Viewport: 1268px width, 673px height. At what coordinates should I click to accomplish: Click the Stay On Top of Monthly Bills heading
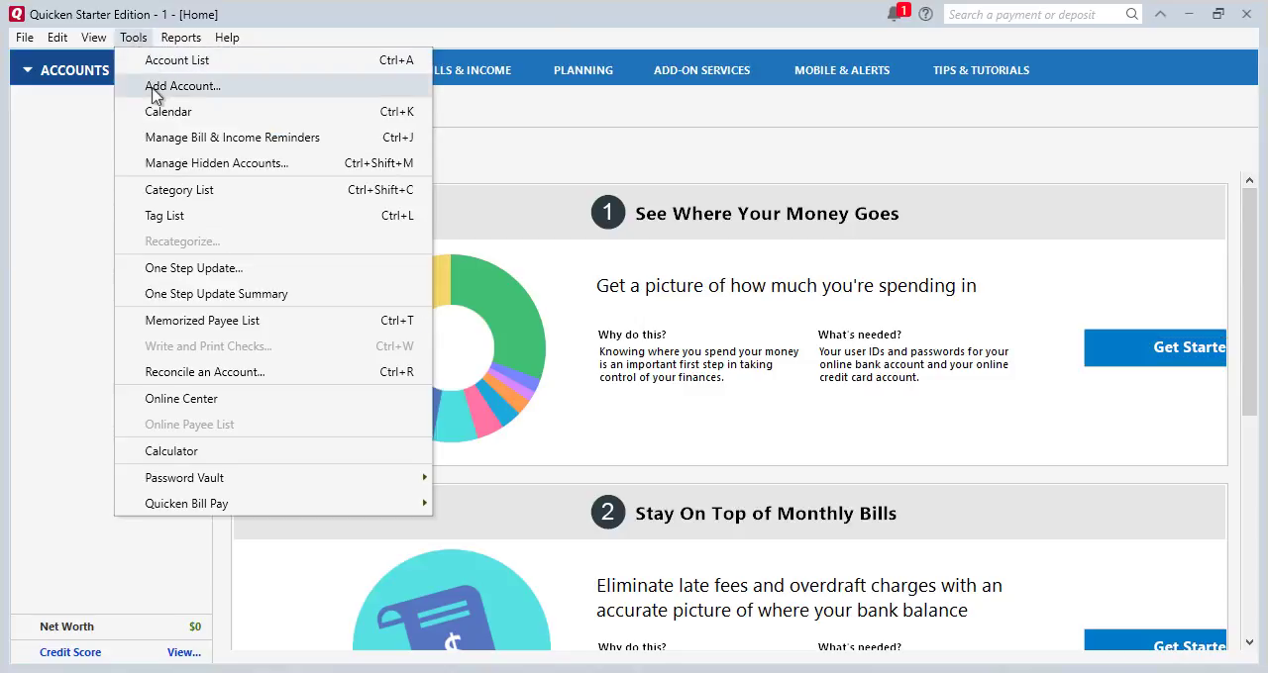766,513
